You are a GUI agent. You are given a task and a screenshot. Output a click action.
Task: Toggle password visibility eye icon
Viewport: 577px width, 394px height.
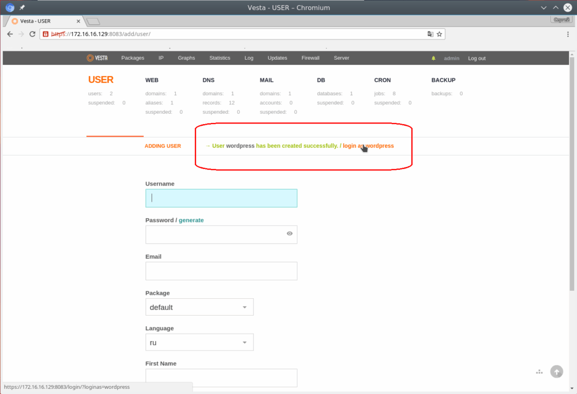click(x=290, y=233)
